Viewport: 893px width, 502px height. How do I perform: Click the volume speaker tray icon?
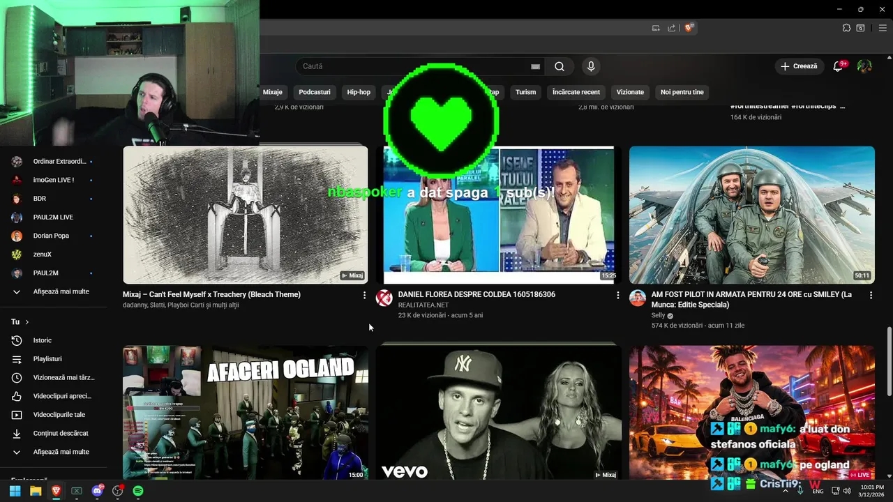pos(847,491)
